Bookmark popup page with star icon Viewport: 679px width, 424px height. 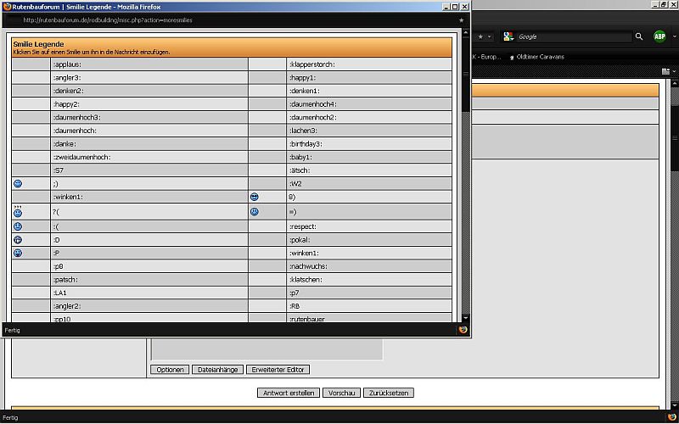pyautogui.click(x=461, y=20)
